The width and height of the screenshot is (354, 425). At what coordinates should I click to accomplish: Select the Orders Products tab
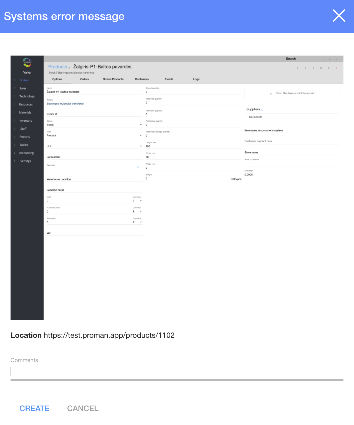click(x=113, y=79)
